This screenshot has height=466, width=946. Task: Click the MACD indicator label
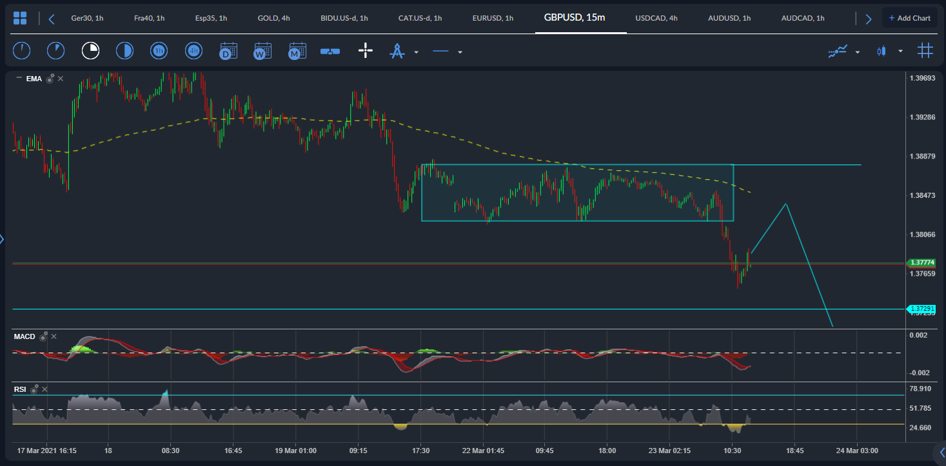25,336
